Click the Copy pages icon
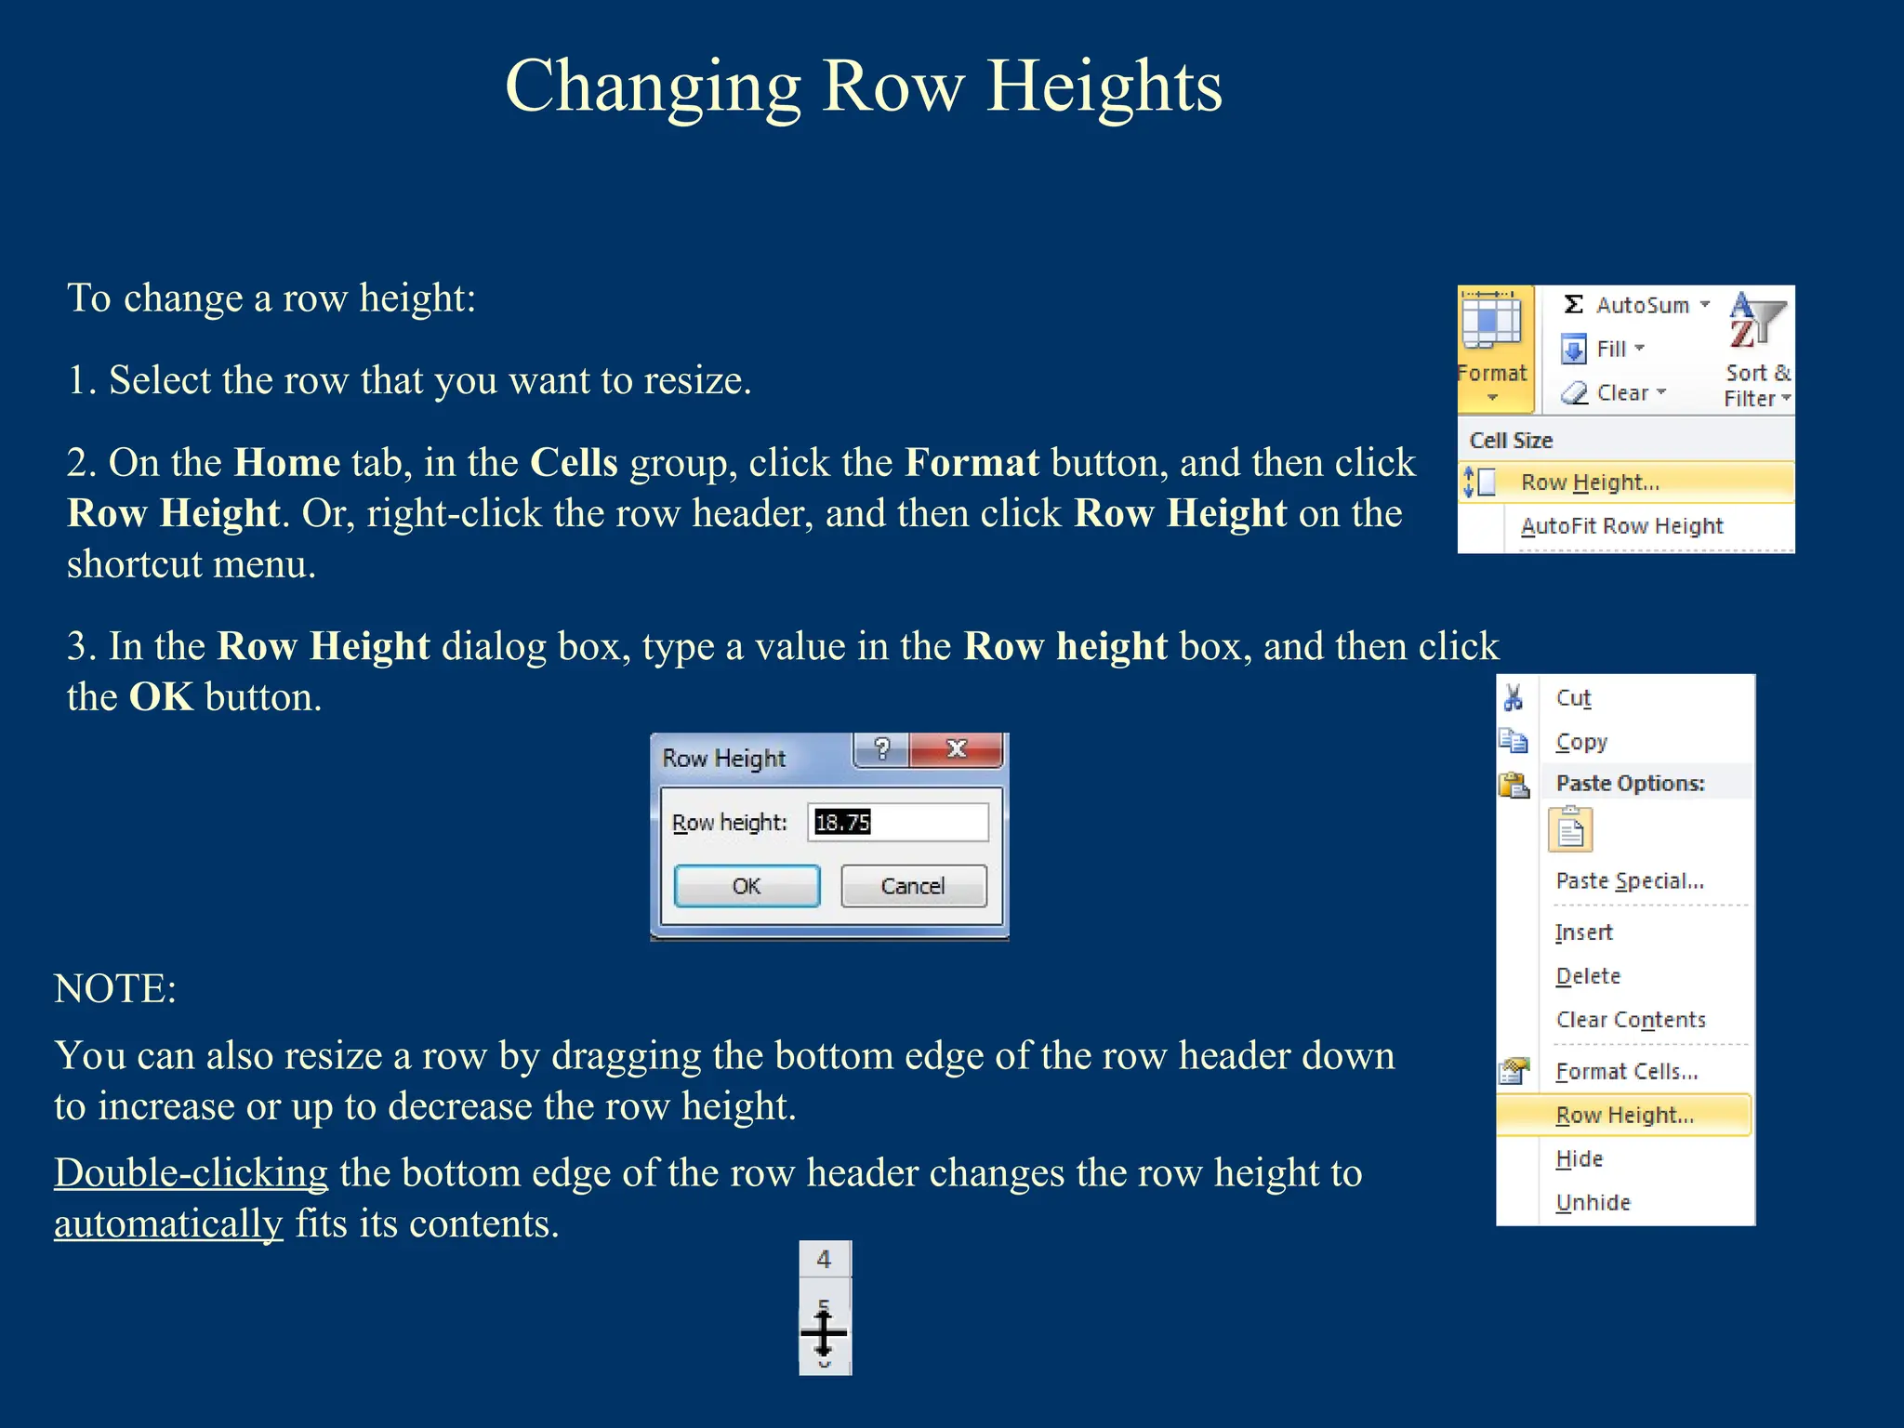 click(x=1514, y=741)
